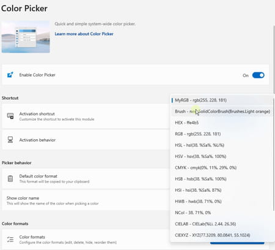Select the CIEXYZ format entry
The width and height of the screenshot is (275, 250).
click(x=222, y=235)
